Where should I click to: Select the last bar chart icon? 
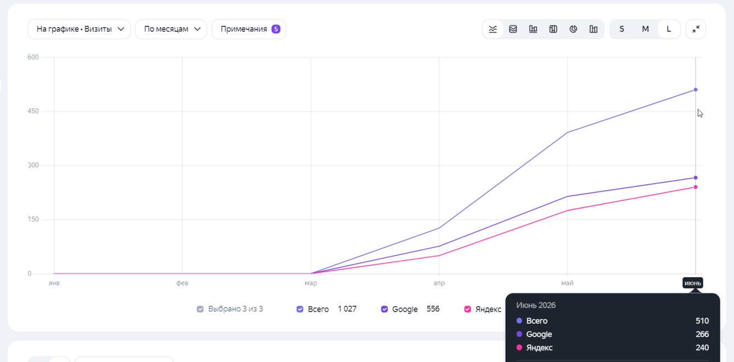pos(593,29)
